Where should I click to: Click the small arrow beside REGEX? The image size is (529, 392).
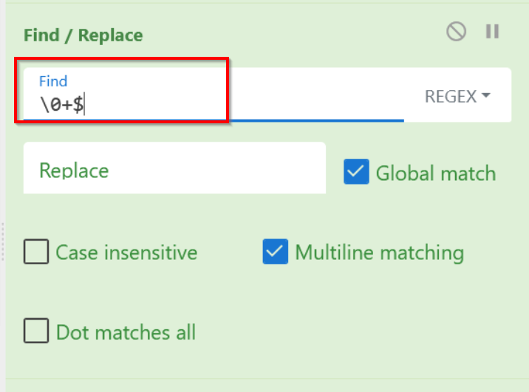pyautogui.click(x=486, y=96)
